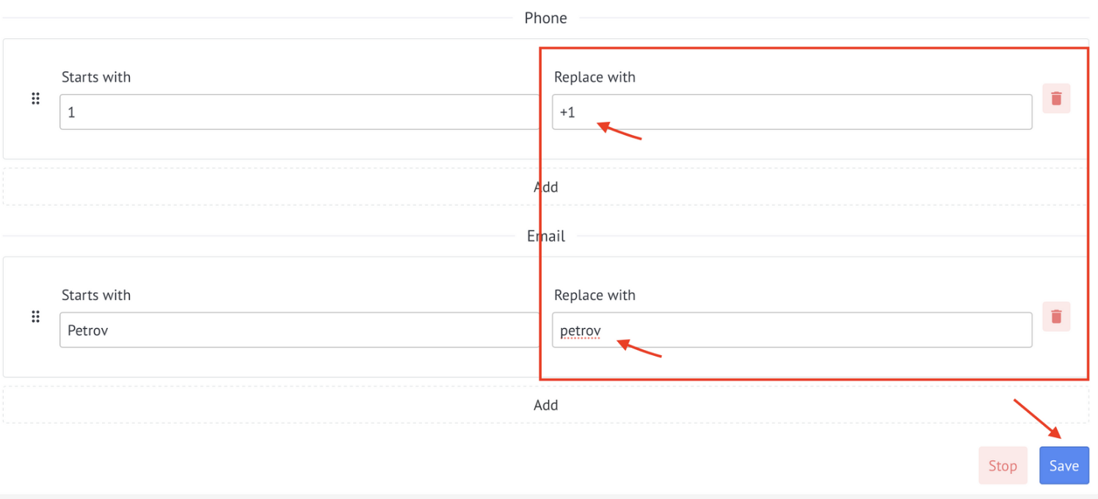Click the "Starts with" label in Email rule
The height and width of the screenshot is (499, 1098).
coord(96,295)
